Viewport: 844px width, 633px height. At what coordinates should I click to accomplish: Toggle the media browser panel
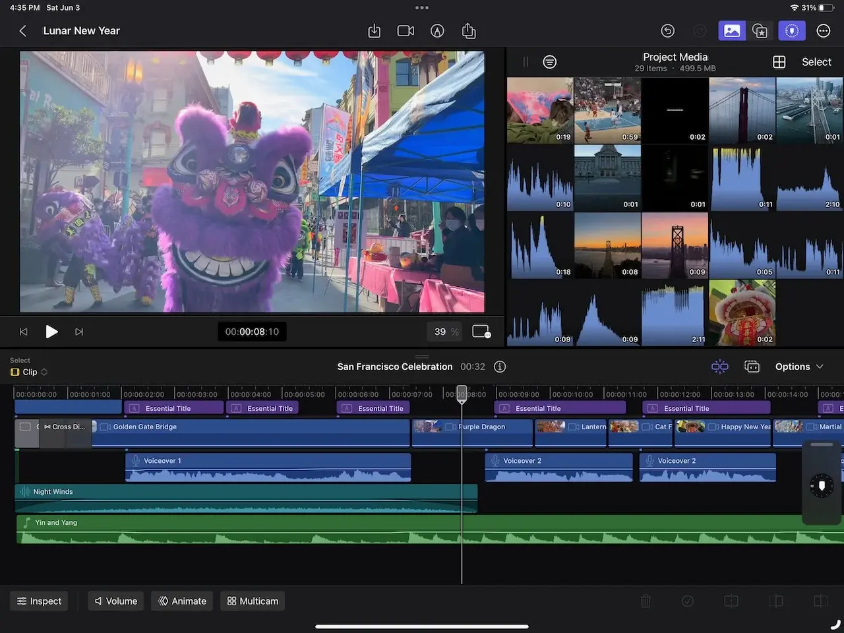tap(732, 30)
